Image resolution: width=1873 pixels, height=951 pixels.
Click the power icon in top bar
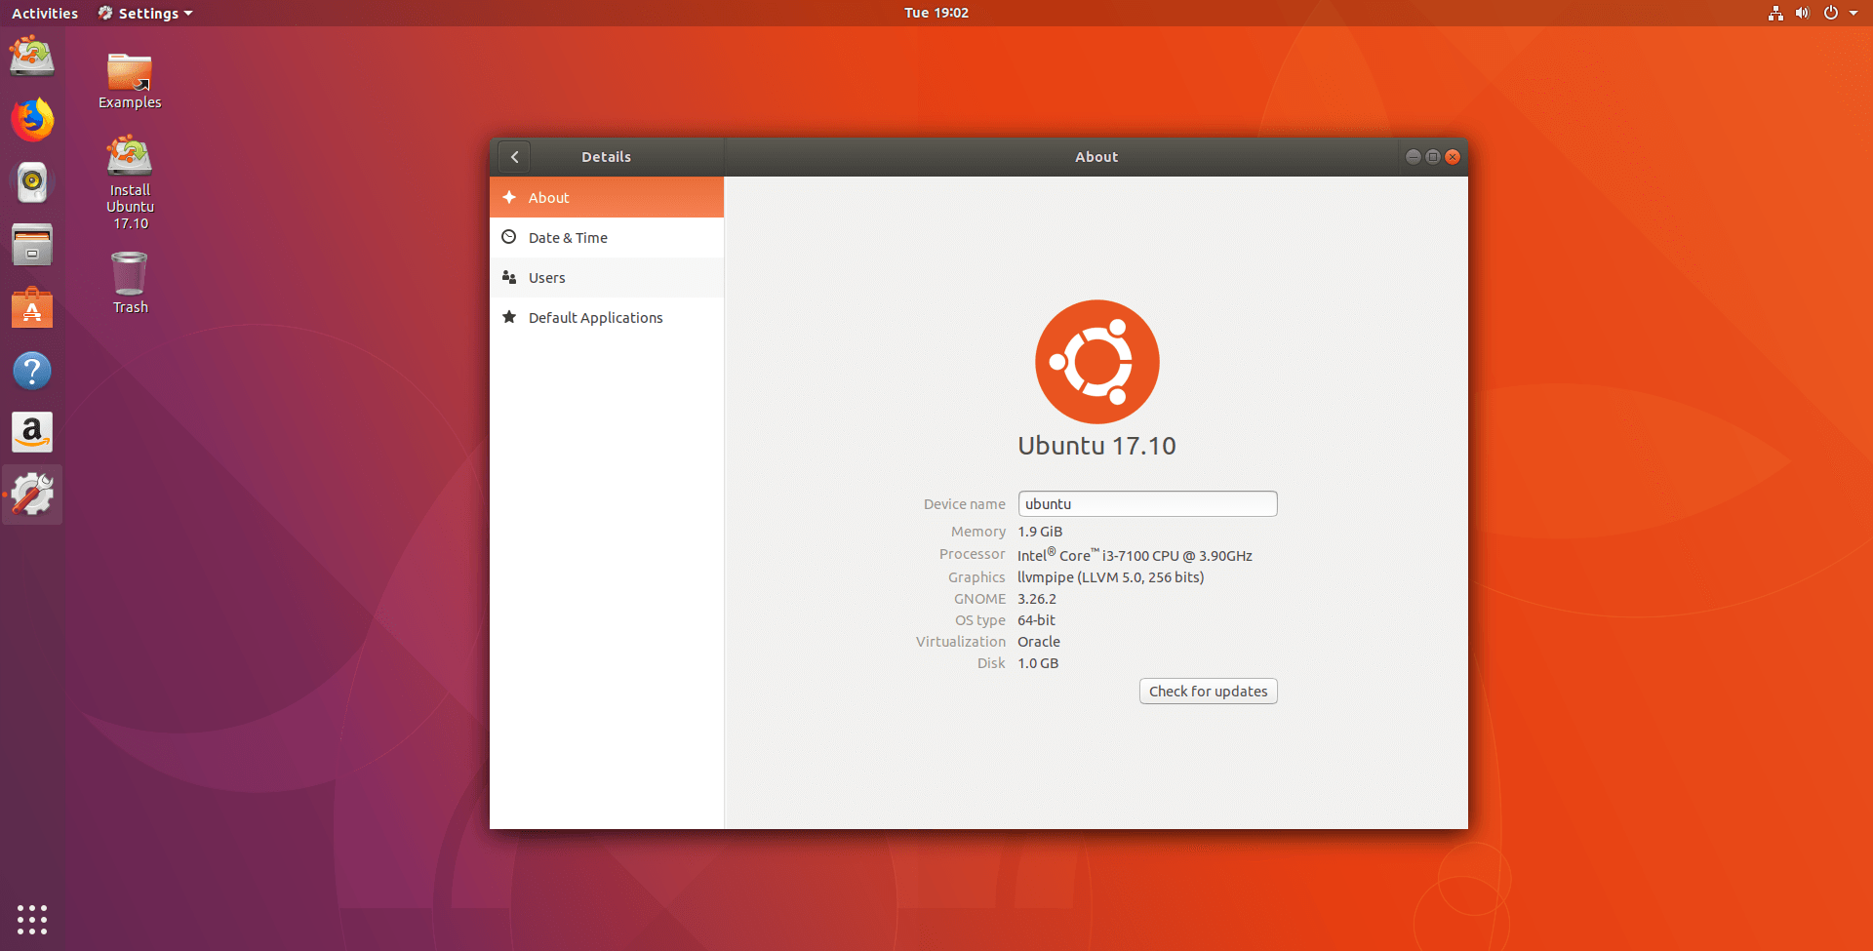pos(1830,13)
